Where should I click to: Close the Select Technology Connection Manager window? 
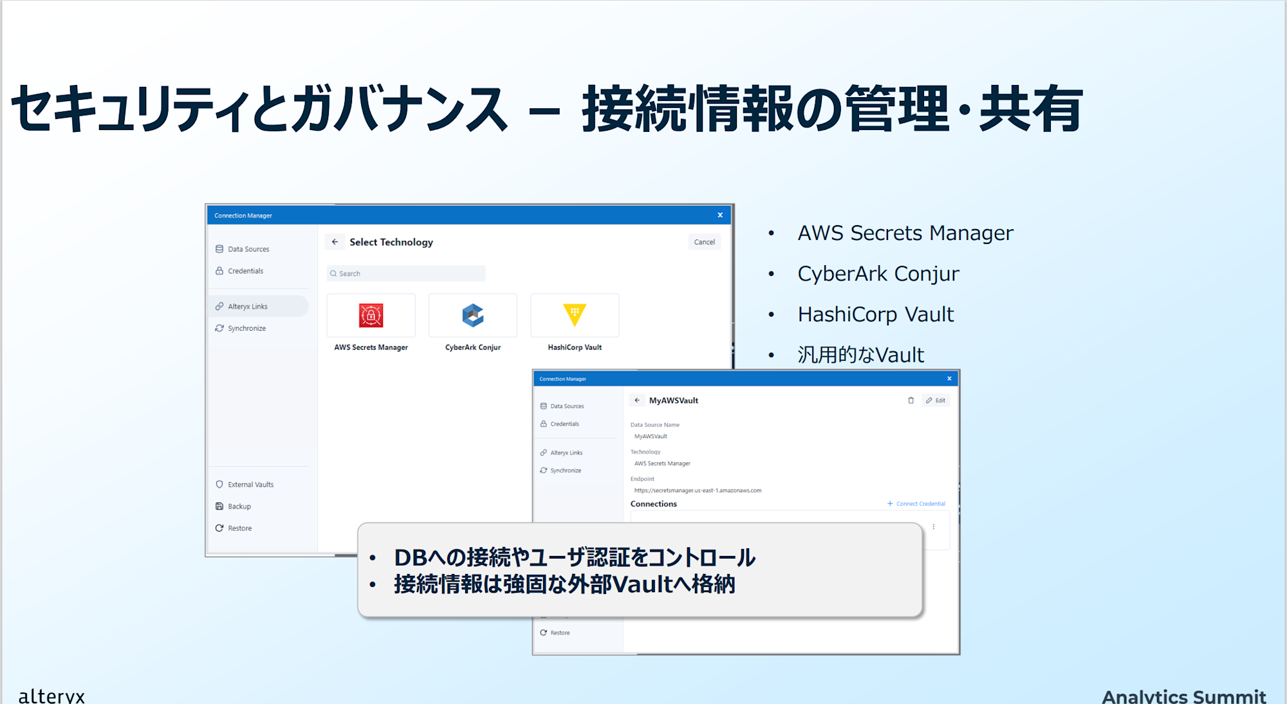point(720,215)
